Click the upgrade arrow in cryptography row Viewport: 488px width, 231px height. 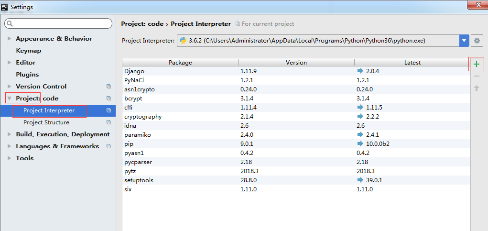[x=360, y=116]
